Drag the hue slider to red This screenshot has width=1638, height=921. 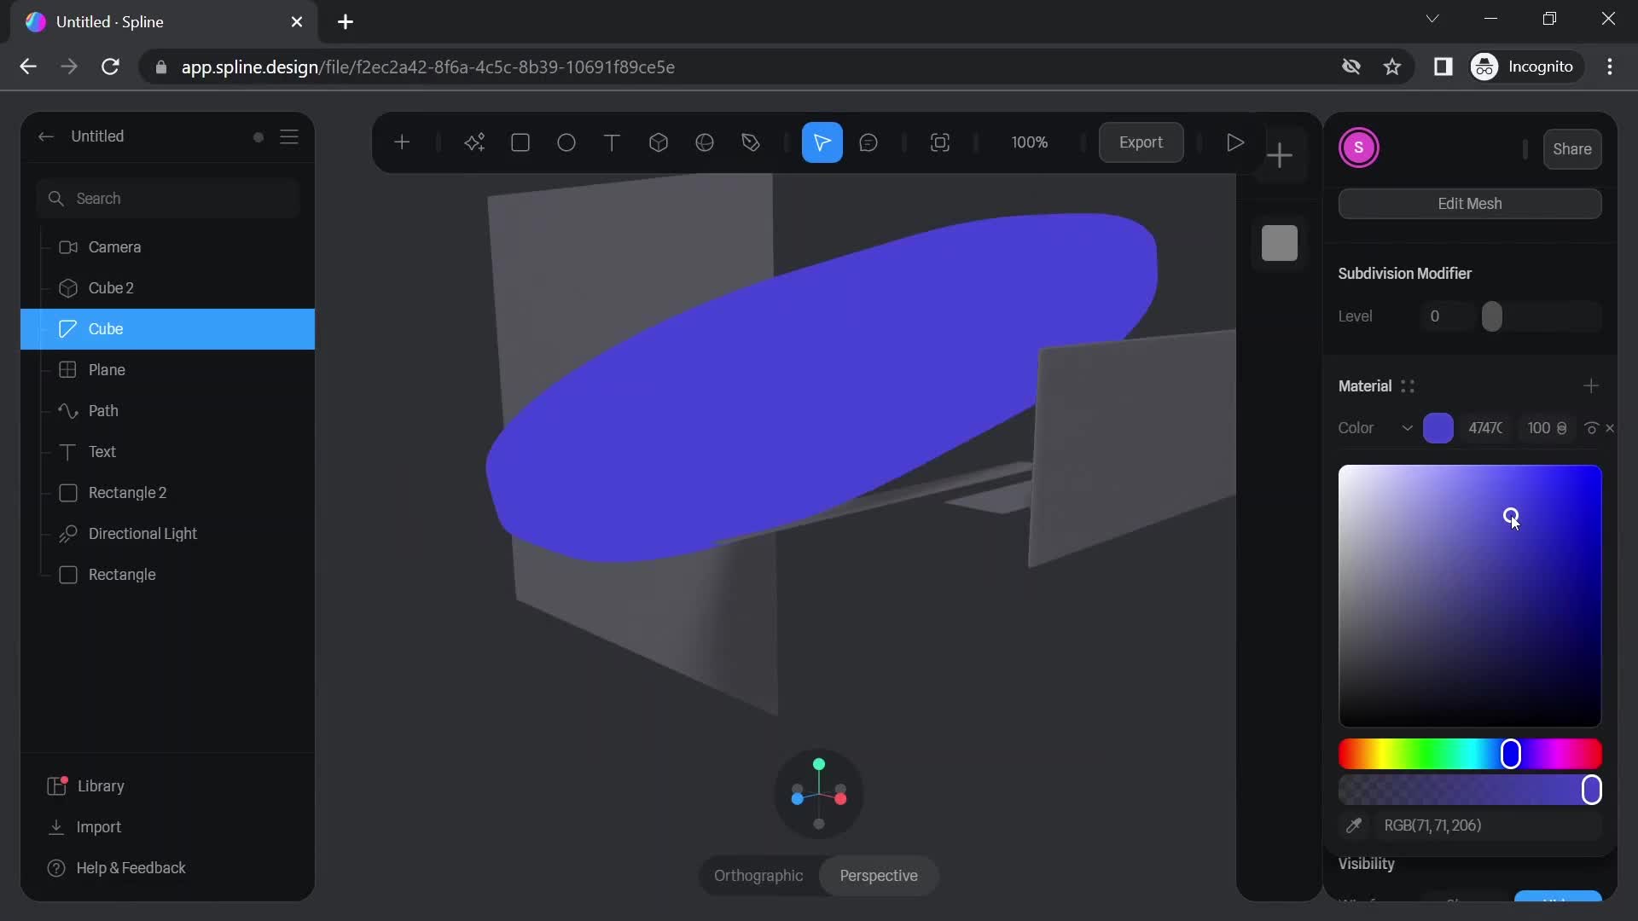coord(1348,755)
